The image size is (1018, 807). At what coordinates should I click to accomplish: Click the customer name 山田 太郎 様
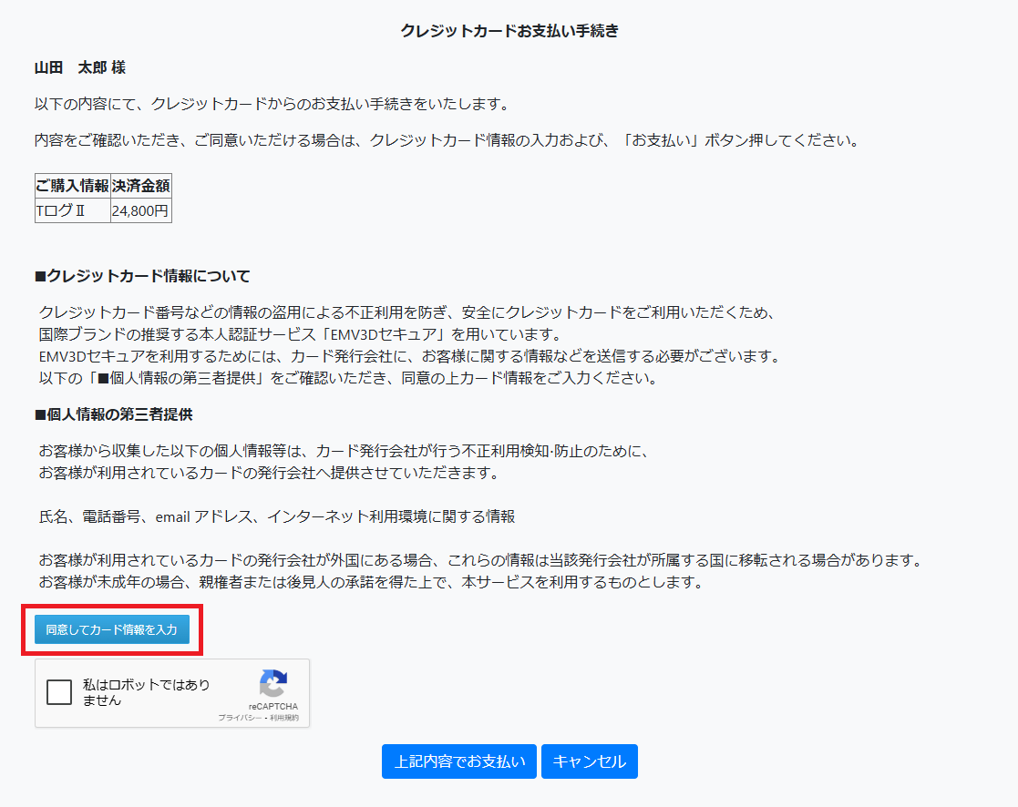[x=79, y=67]
